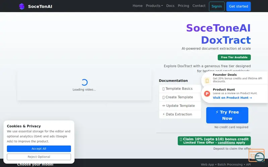This screenshot has height=167, width=268.
Task: Click the Founder Deals icon
Action: pos(207,81)
